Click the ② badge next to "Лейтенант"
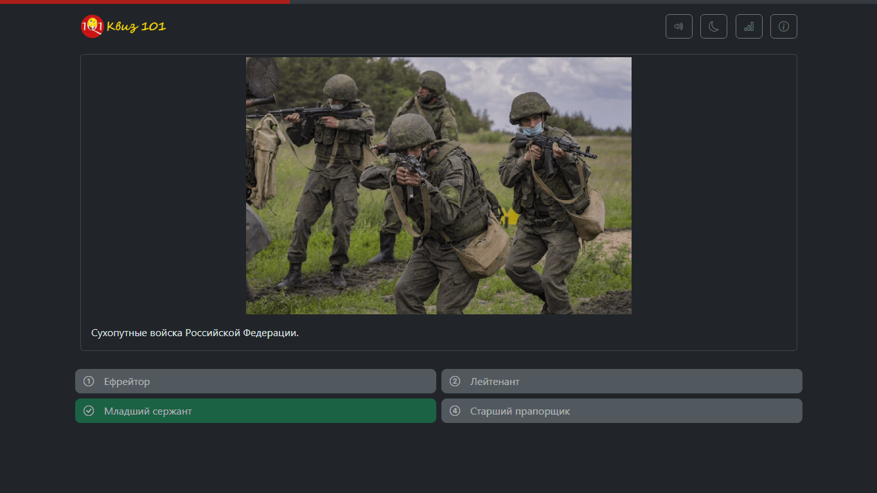This screenshot has height=493, width=877. point(455,381)
